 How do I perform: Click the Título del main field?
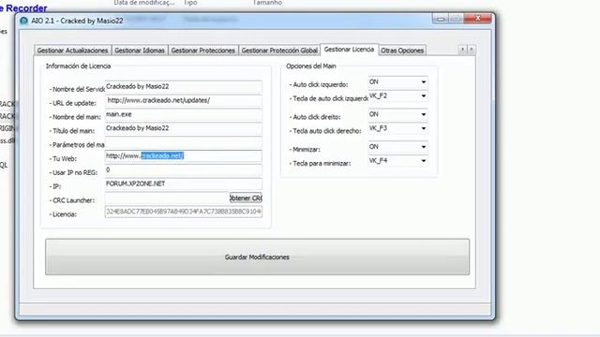pos(184,128)
